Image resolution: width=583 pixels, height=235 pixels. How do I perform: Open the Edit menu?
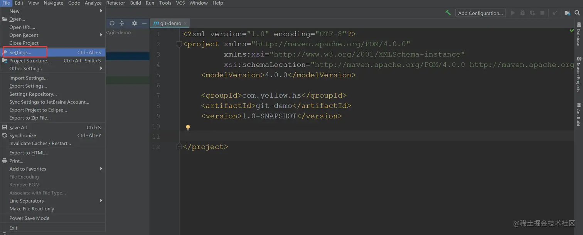[x=19, y=3]
